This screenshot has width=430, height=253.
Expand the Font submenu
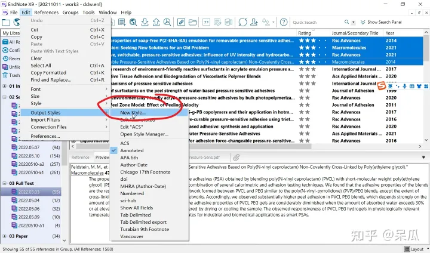point(66,89)
